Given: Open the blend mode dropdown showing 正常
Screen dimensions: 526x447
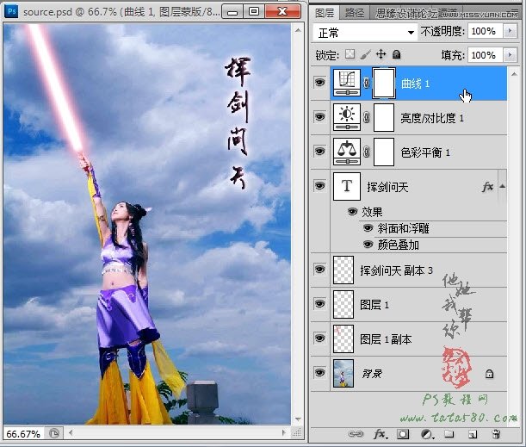Looking at the screenshot, I should (365, 33).
